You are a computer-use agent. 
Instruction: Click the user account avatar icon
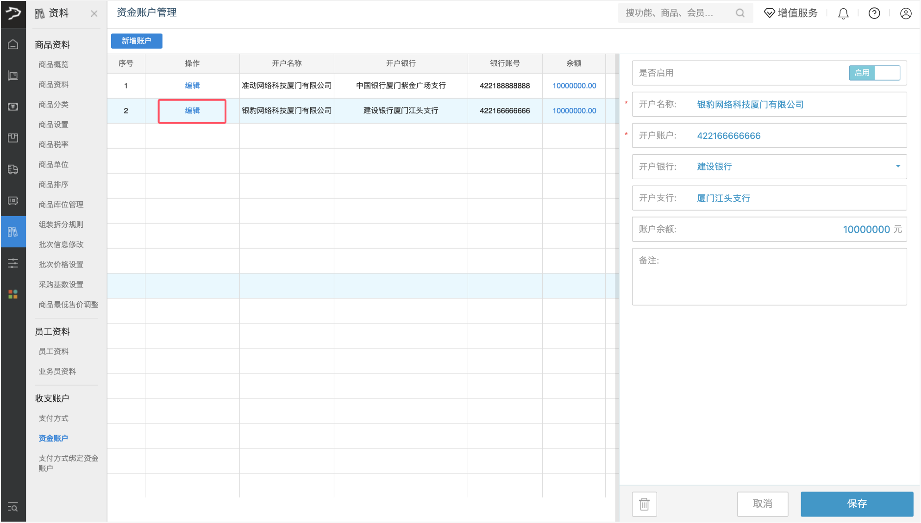click(x=906, y=13)
